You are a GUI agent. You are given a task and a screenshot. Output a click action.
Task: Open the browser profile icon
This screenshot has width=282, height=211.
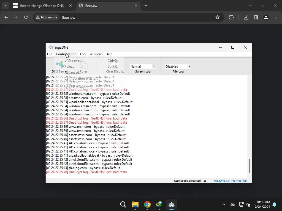point(266,17)
